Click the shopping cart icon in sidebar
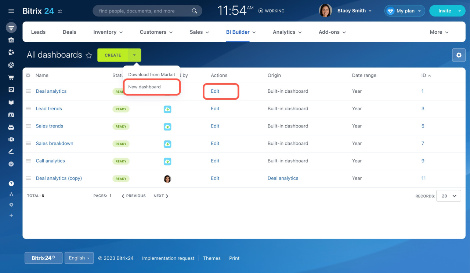470x273 pixels. click(11, 77)
